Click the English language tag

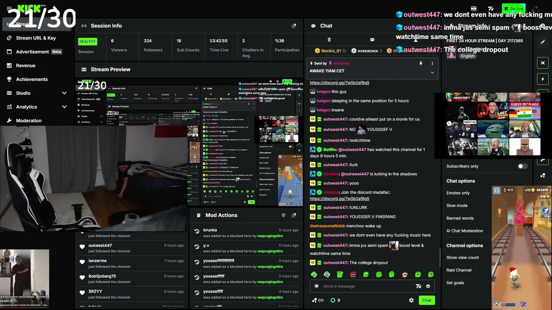467,56
